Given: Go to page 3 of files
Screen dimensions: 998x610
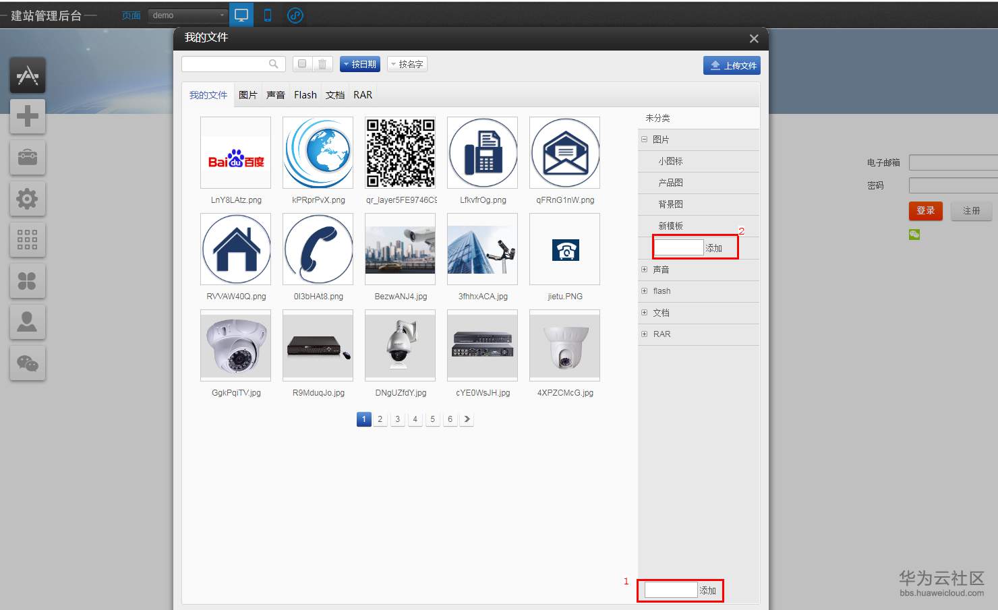Looking at the screenshot, I should click(398, 419).
